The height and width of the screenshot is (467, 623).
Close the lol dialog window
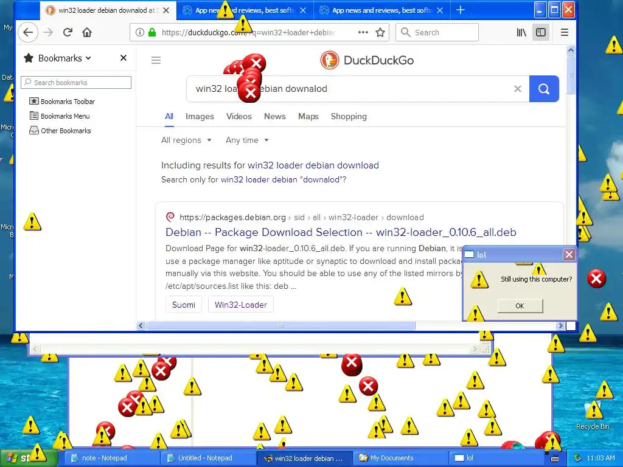tap(569, 255)
